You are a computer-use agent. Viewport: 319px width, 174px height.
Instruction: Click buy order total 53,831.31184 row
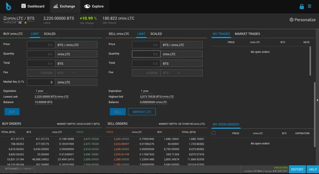point(51,159)
